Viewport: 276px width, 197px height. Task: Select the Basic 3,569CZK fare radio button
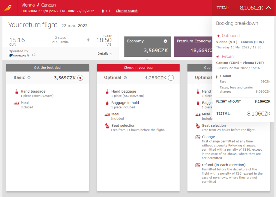click(80, 78)
